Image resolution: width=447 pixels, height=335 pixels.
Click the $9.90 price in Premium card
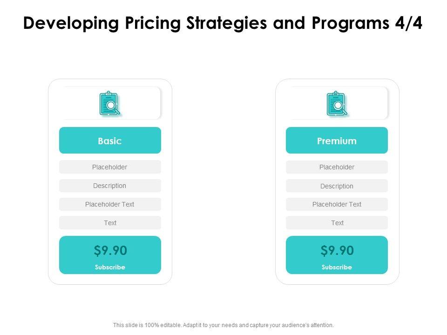(x=337, y=251)
